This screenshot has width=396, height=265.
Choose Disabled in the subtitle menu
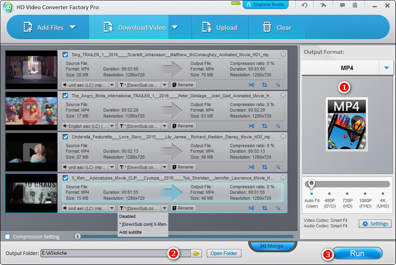(127, 216)
